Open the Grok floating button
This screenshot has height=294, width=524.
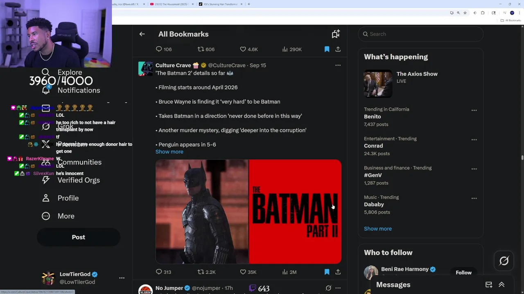[504, 261]
